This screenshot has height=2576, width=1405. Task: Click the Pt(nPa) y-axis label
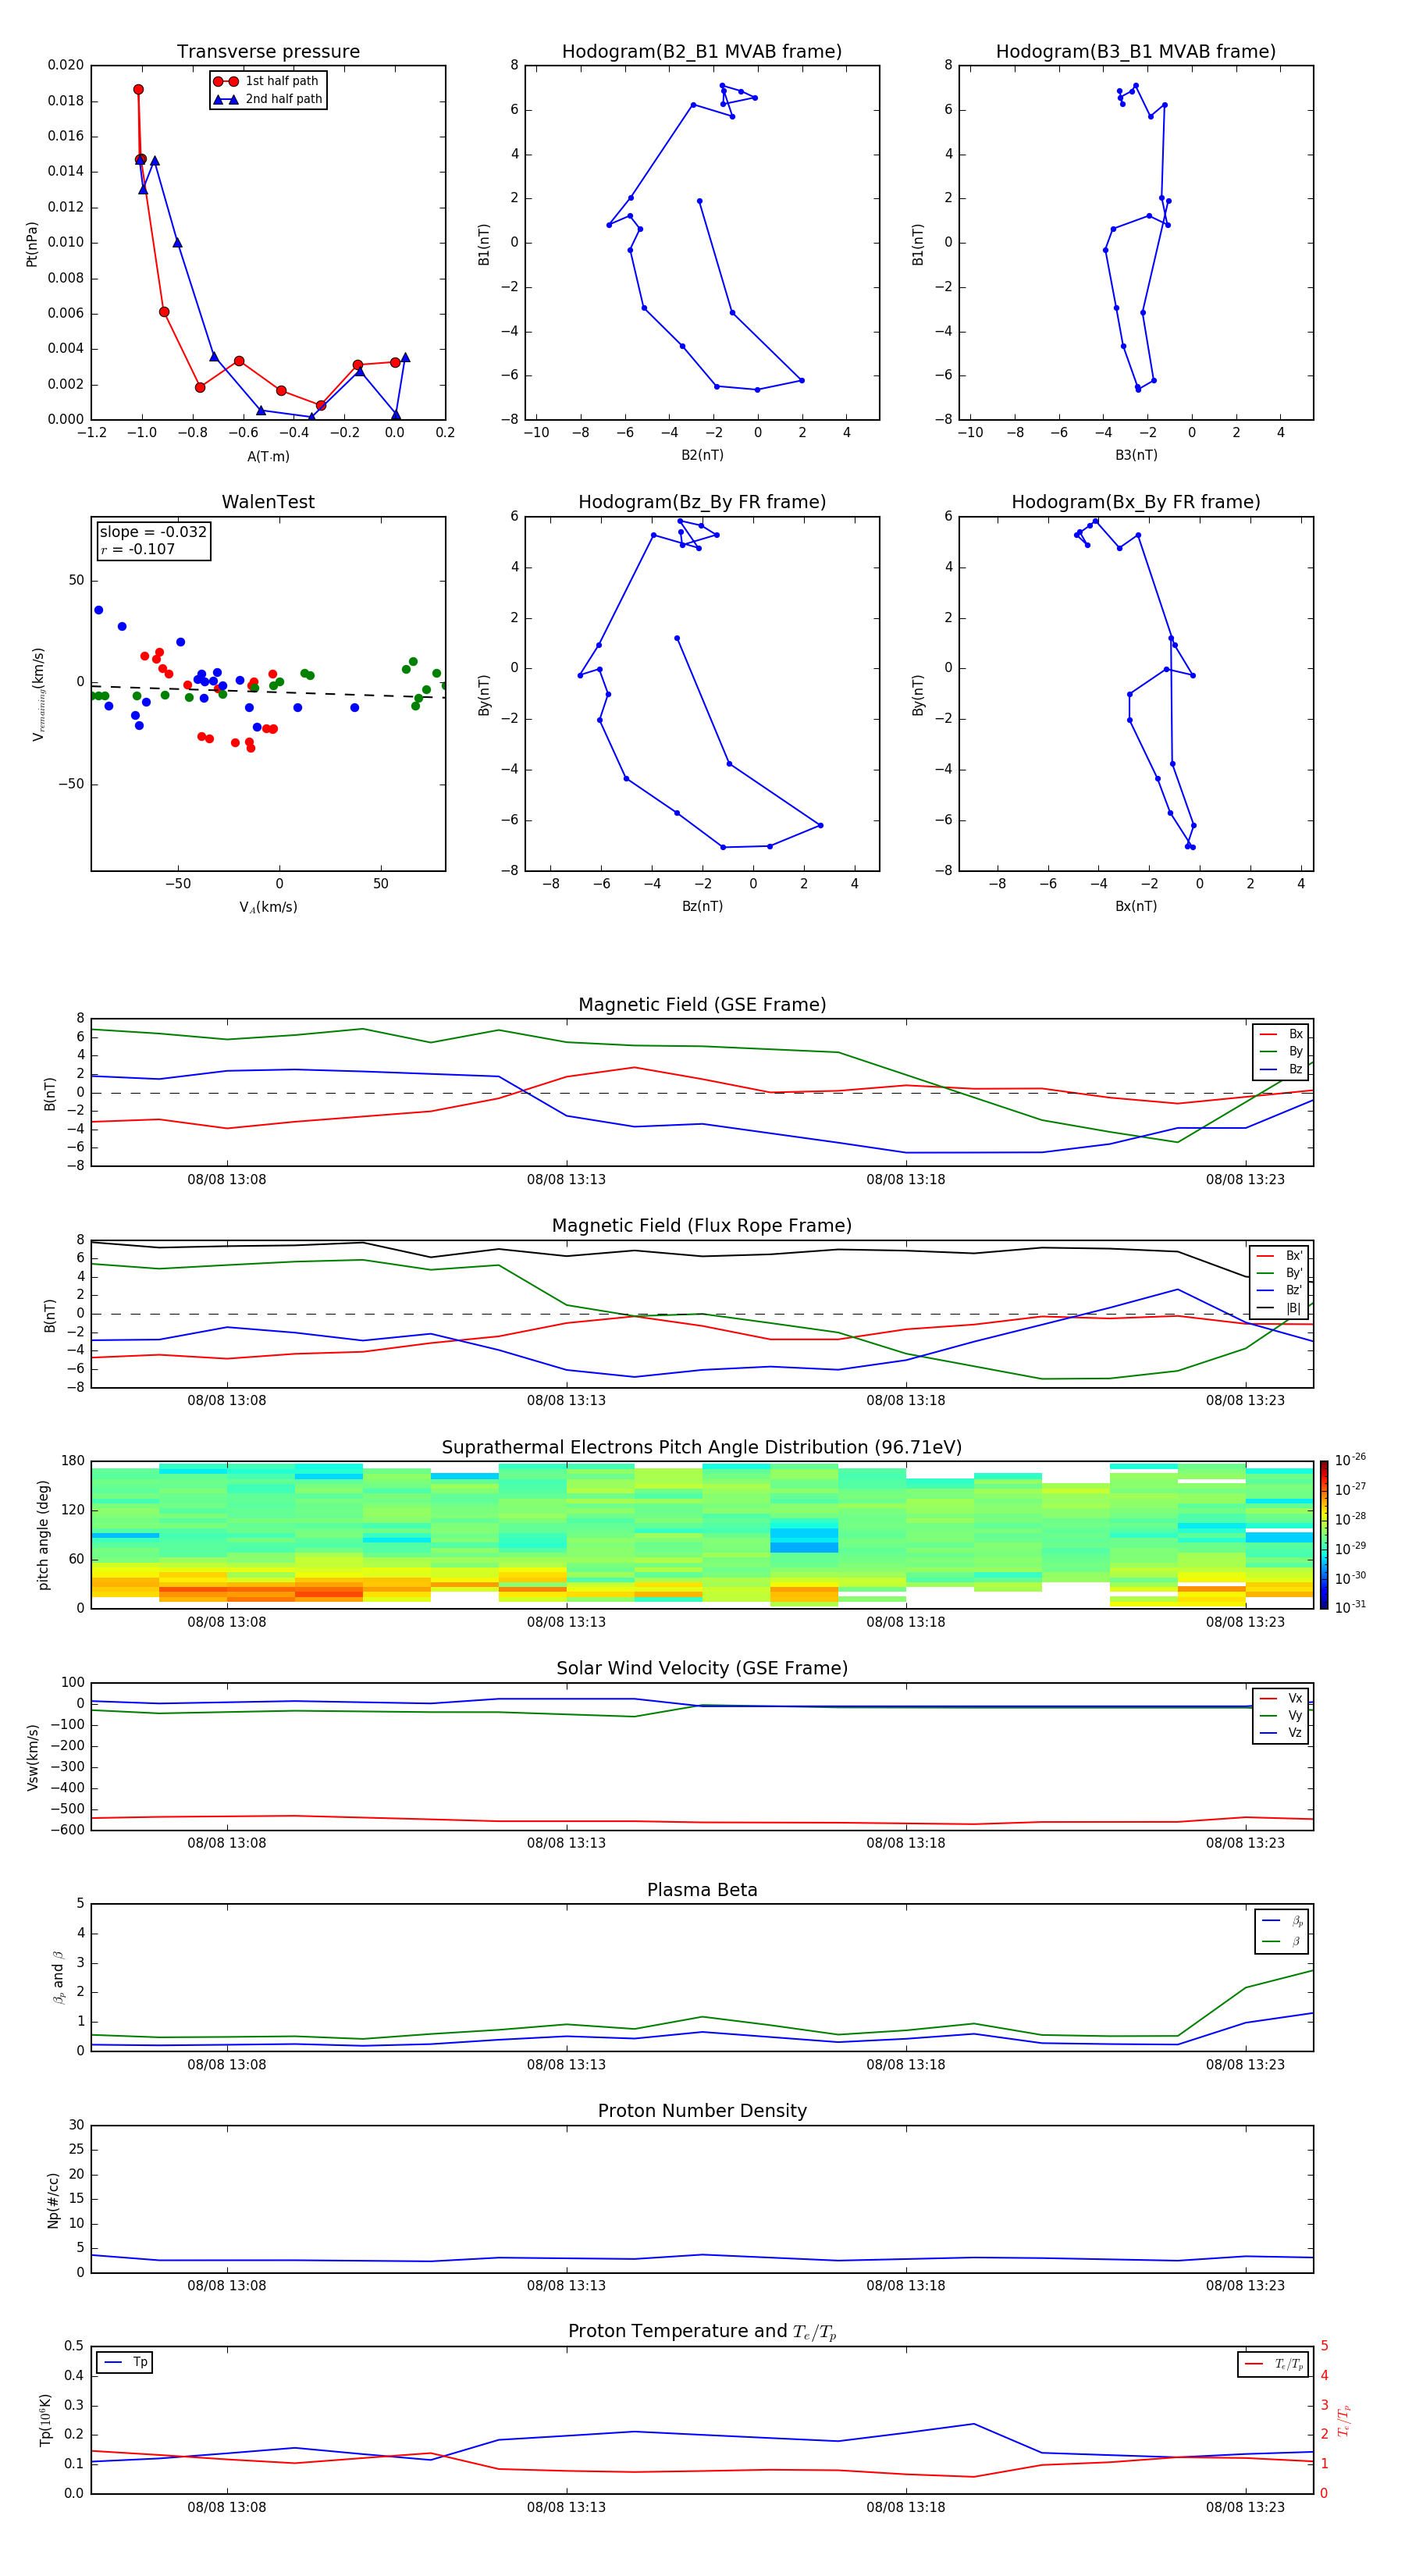(x=32, y=244)
